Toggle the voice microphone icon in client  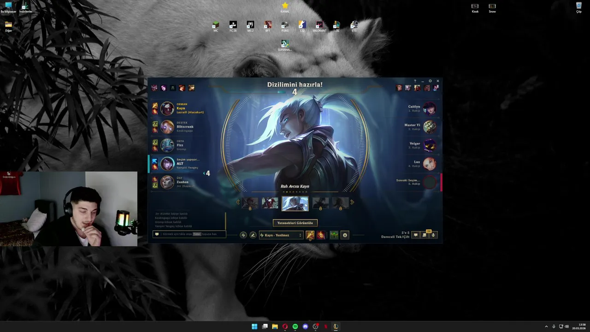433,235
